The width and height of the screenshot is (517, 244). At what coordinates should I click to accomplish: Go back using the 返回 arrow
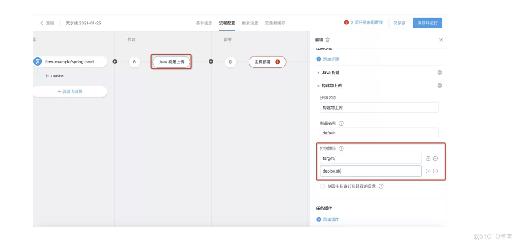tap(47, 23)
